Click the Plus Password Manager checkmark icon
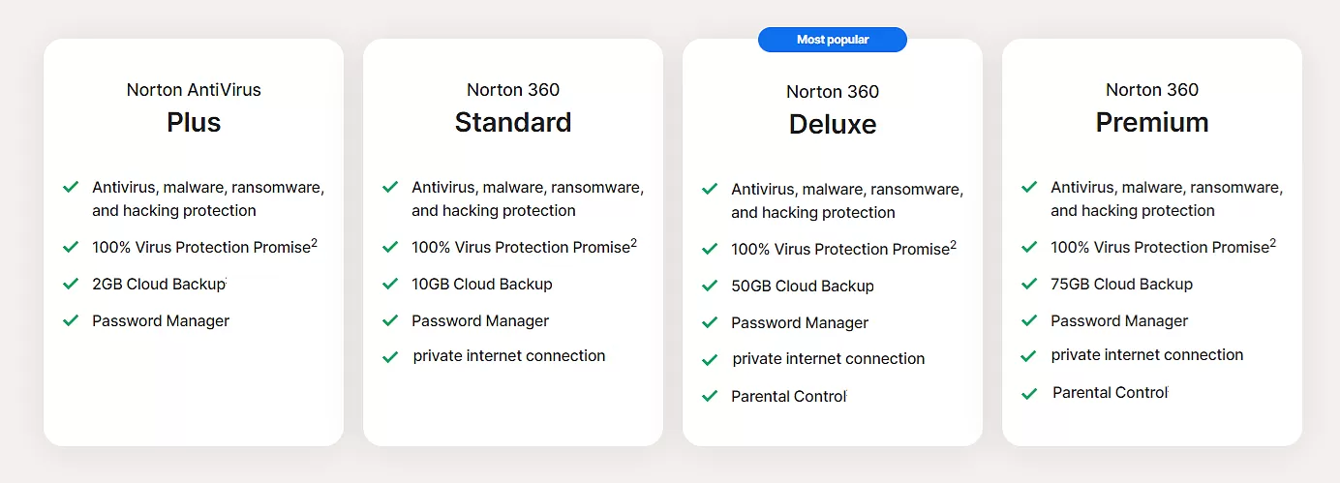The width and height of the screenshot is (1340, 483). click(x=71, y=320)
